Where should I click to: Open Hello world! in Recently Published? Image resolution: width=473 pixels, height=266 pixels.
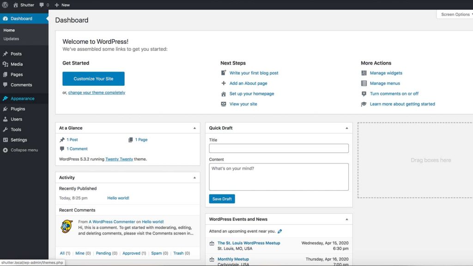click(x=118, y=198)
